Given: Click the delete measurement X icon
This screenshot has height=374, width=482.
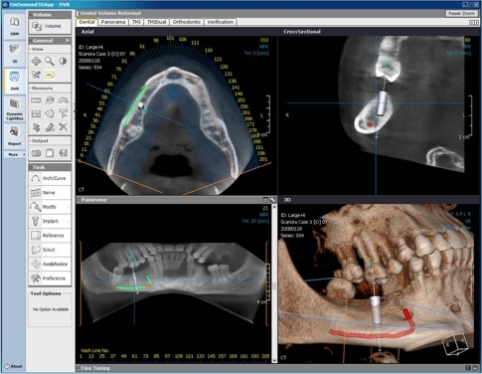Looking at the screenshot, I should 63,127.
